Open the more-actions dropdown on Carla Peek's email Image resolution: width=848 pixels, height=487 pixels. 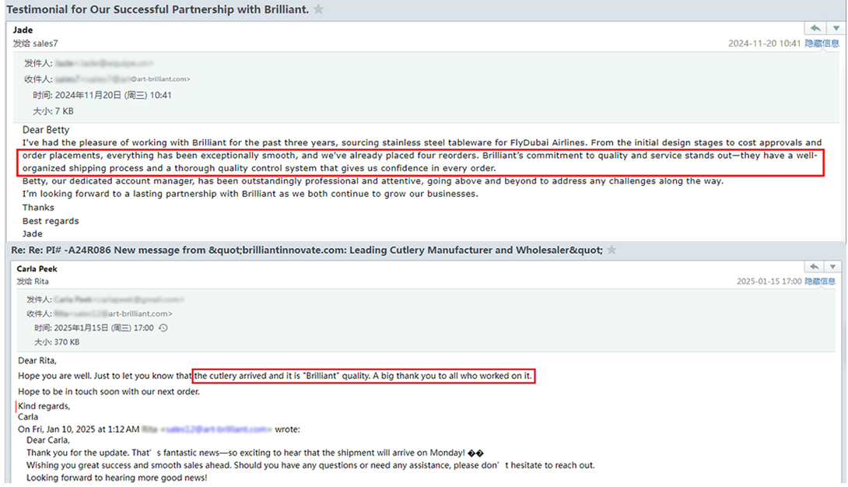836,267
